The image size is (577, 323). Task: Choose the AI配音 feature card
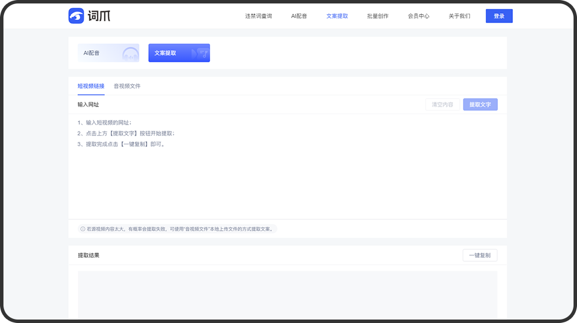(x=108, y=53)
